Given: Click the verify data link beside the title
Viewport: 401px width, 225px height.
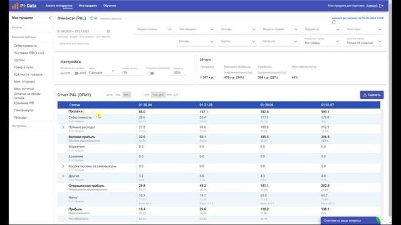Looking at the screenshot, I should point(111,18).
